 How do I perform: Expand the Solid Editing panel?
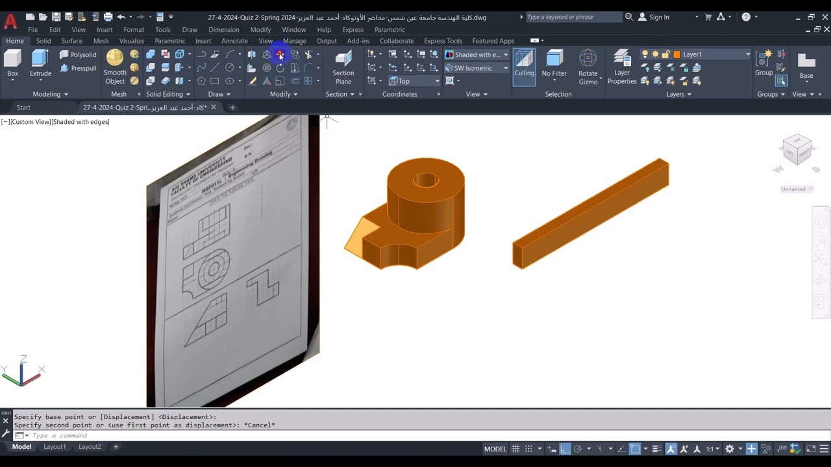point(168,94)
